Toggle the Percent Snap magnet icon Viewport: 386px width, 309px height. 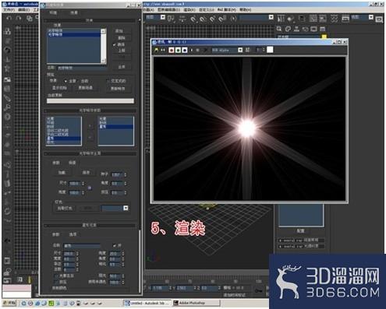(212, 19)
